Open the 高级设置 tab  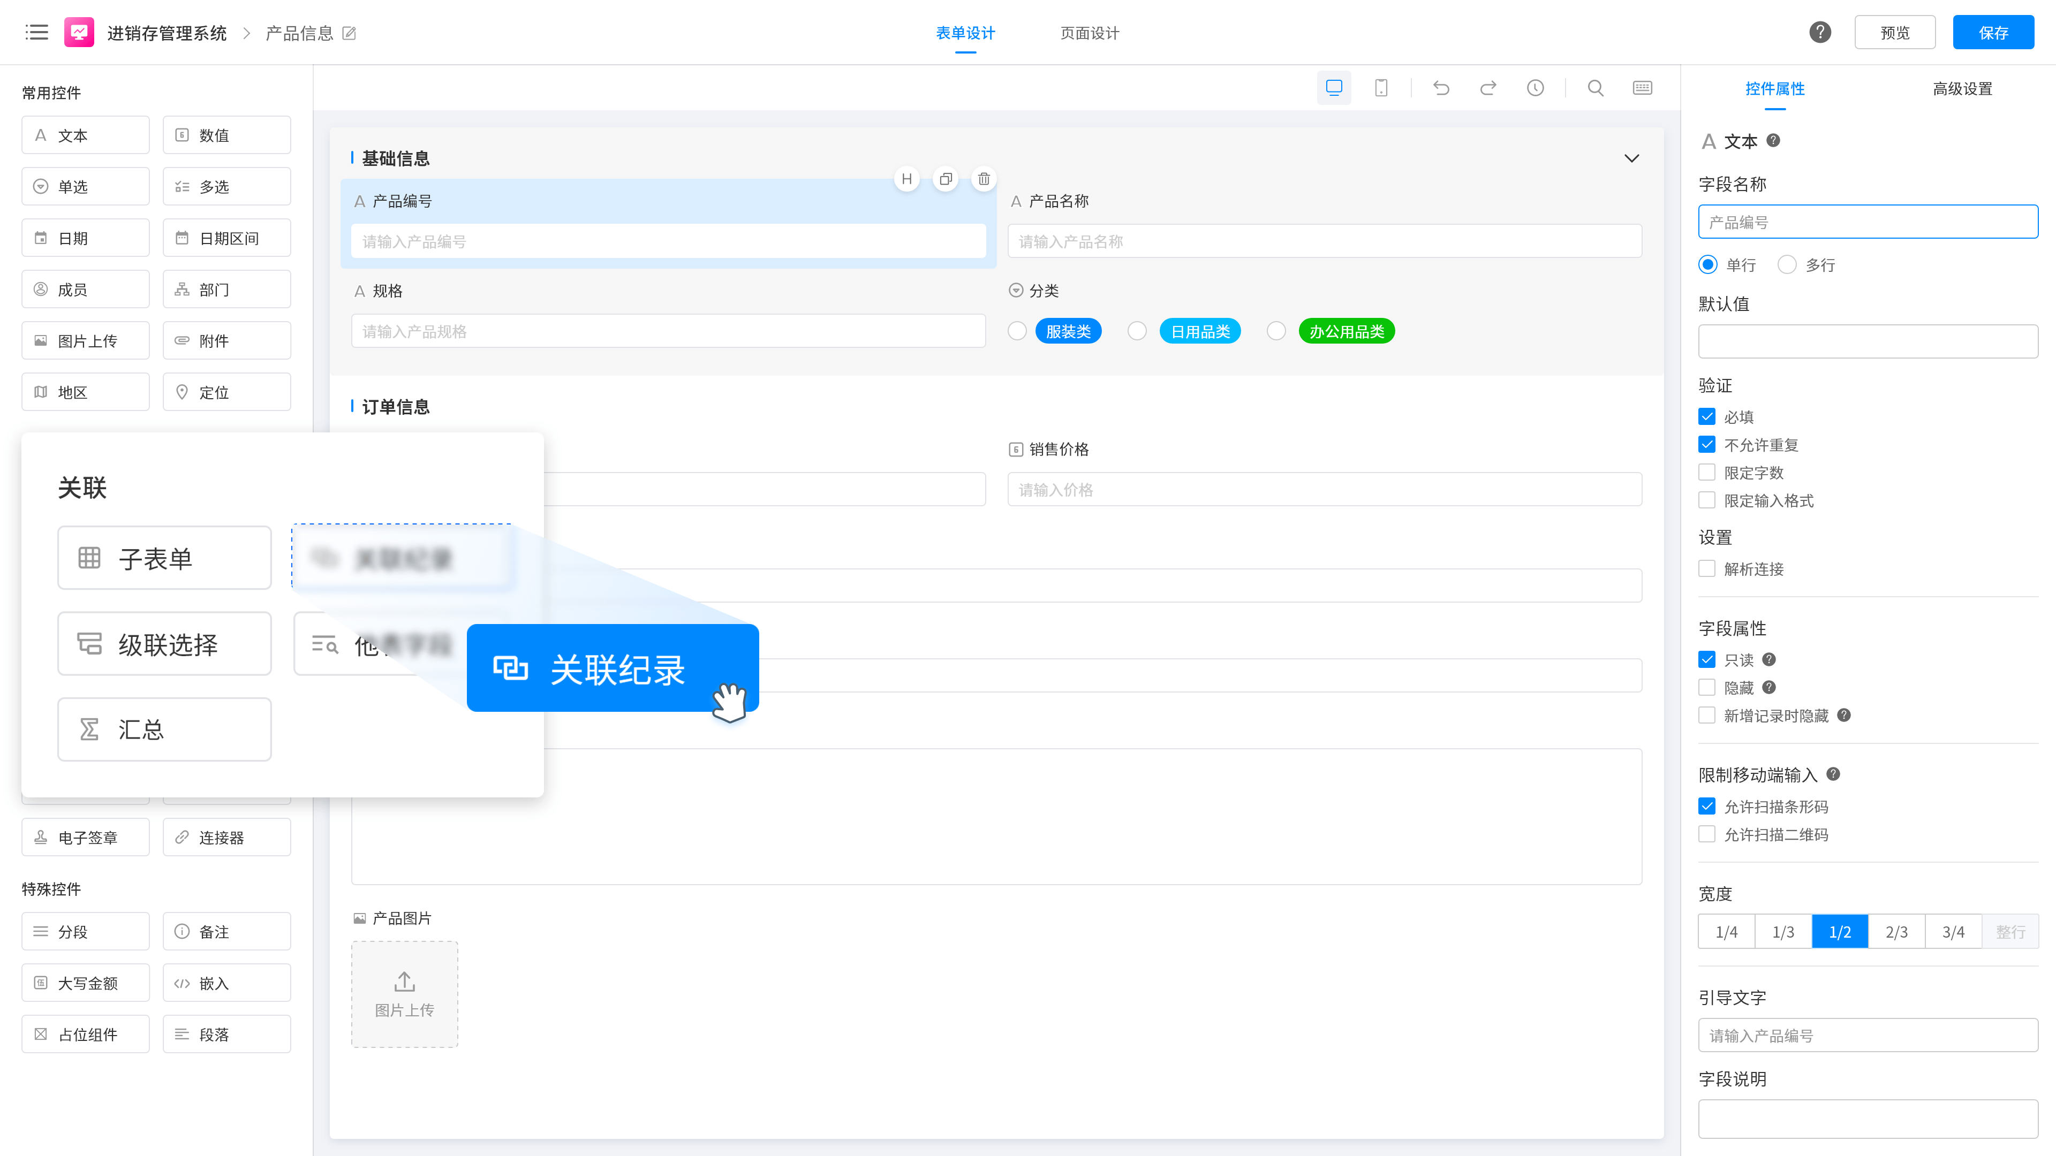tap(1962, 88)
